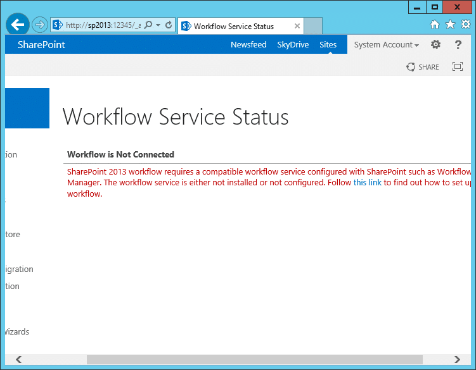Screen dimensions: 476x370
Task: Open the Newsfeed navigation item
Action: 248,45
